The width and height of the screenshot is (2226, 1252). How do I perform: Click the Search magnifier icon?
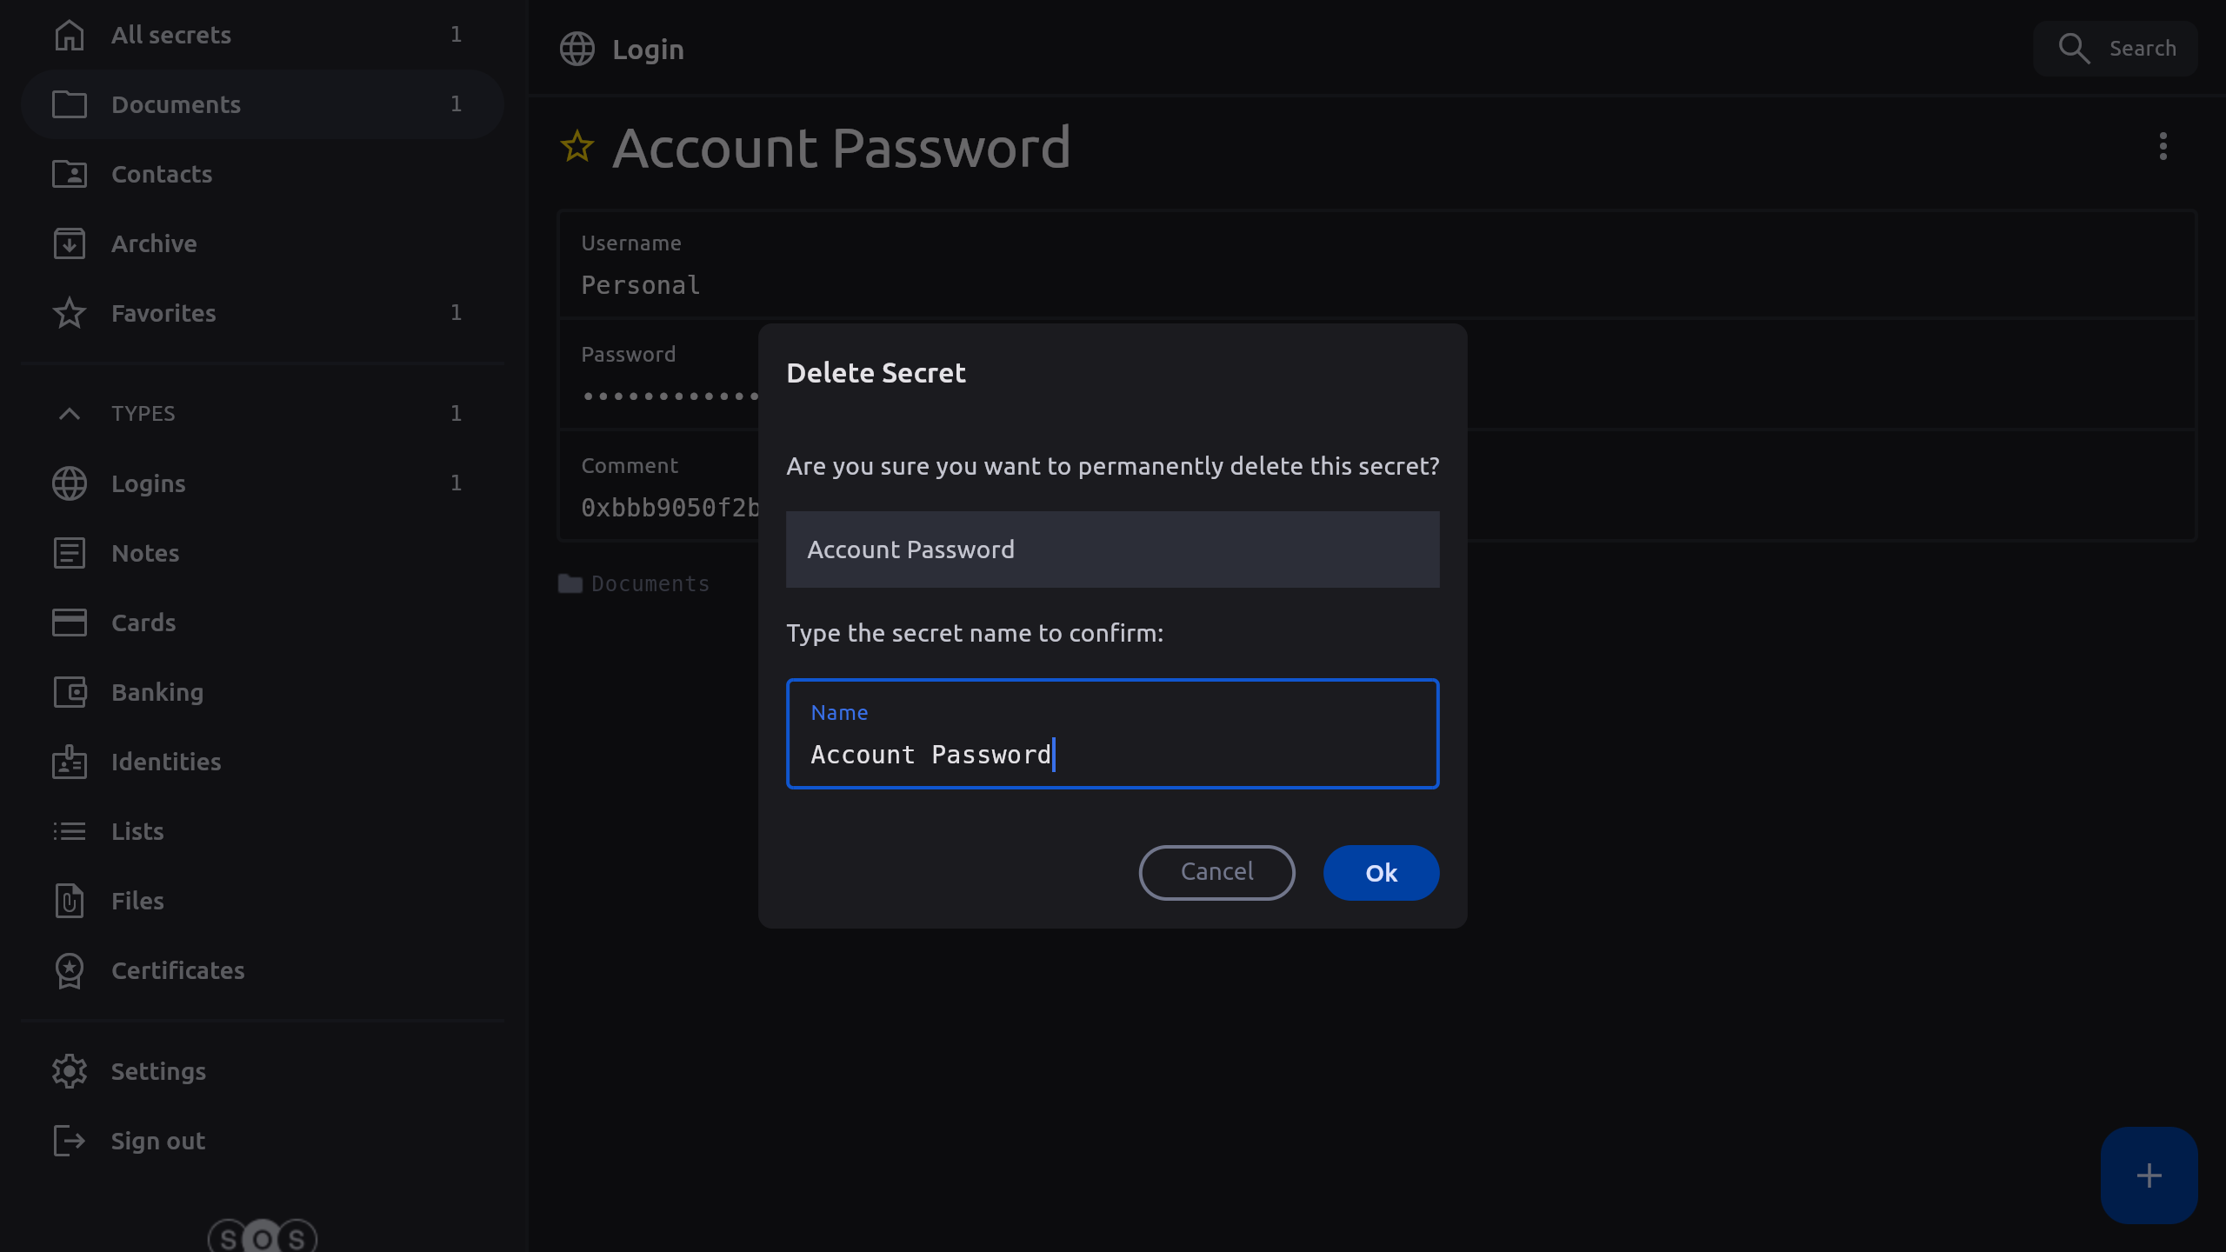[2074, 49]
